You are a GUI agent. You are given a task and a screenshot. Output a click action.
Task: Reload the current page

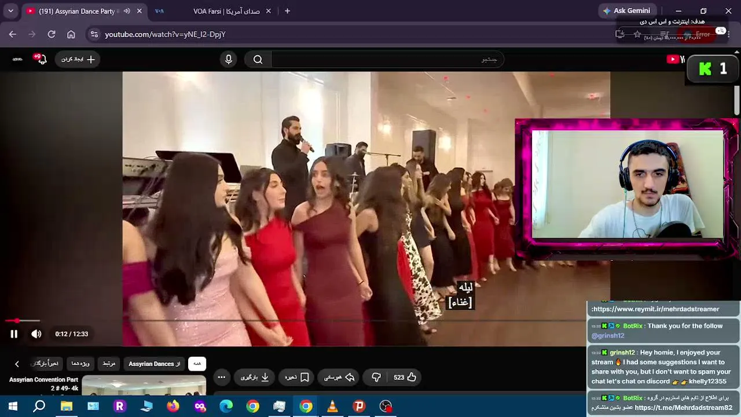click(x=52, y=34)
